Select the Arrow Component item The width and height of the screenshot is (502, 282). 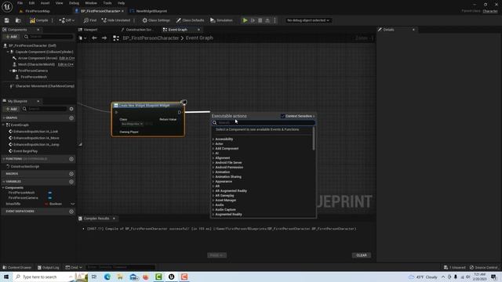click(38, 58)
